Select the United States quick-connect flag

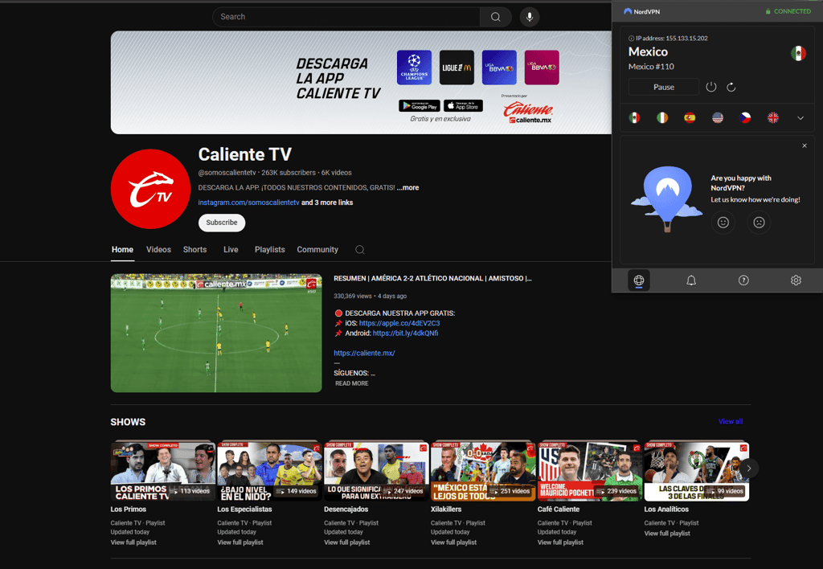tap(718, 117)
